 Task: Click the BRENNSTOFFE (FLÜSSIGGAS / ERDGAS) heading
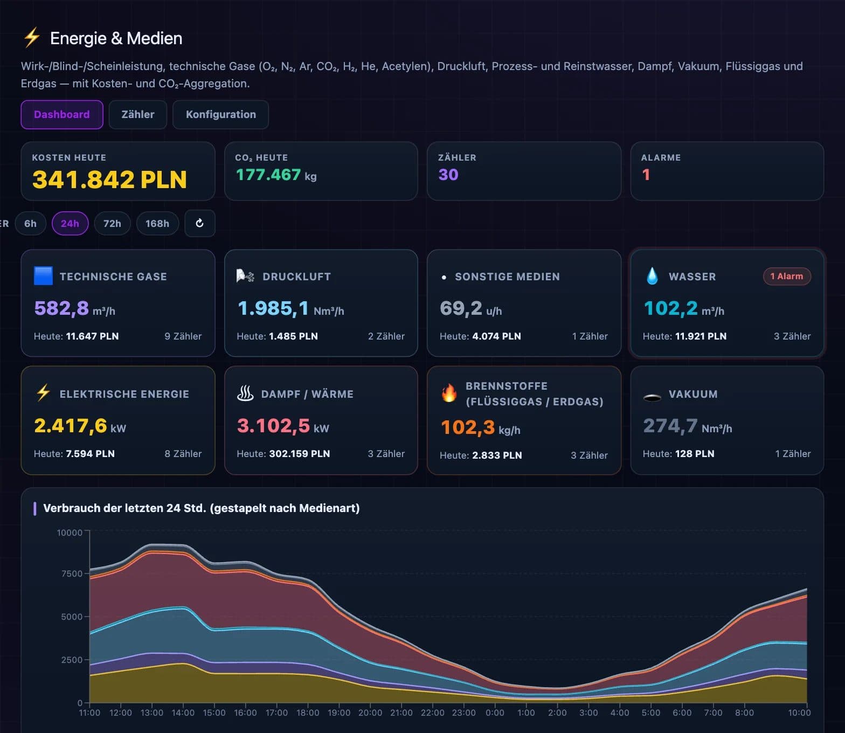click(535, 394)
